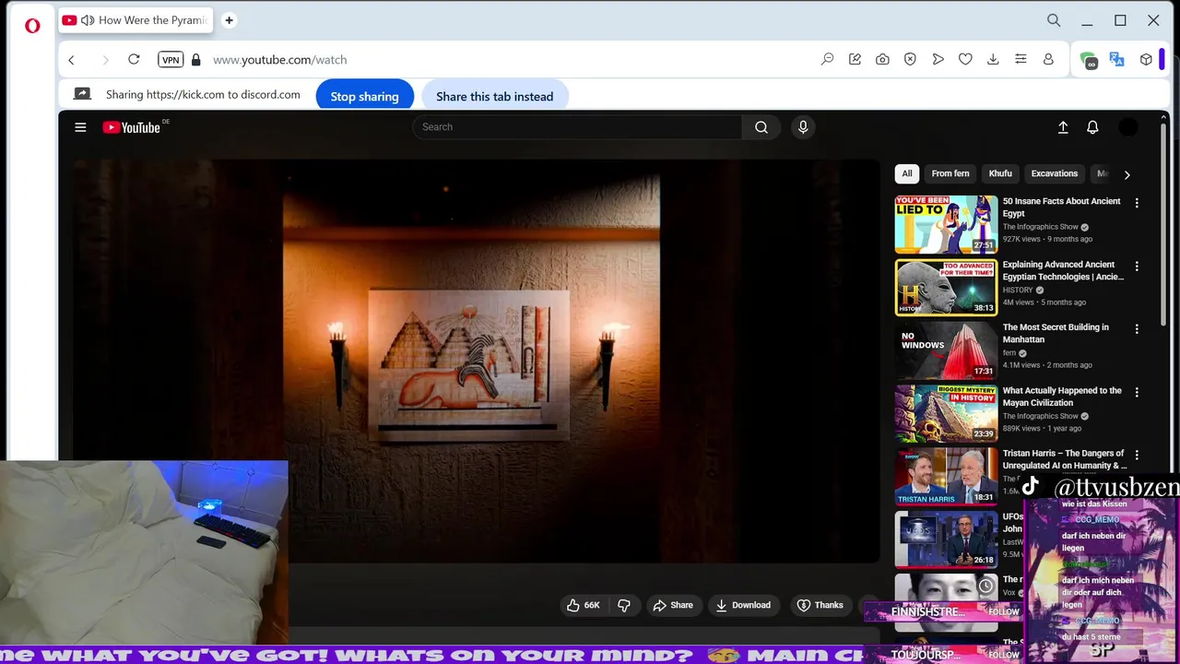Open the edit page note icon

coord(855,60)
